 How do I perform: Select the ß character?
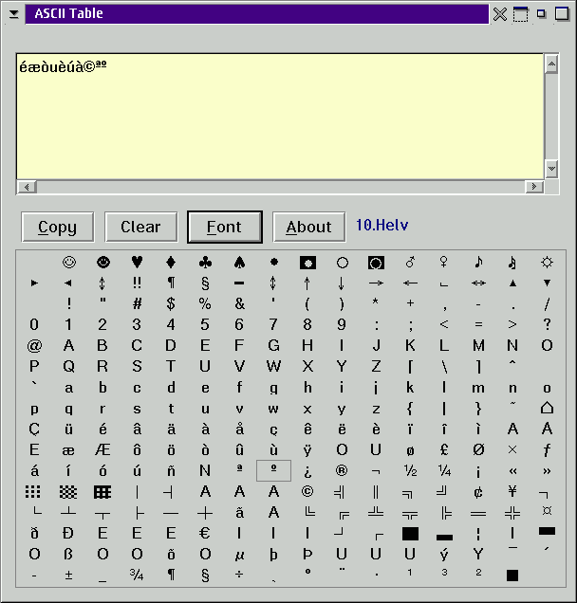(x=69, y=554)
